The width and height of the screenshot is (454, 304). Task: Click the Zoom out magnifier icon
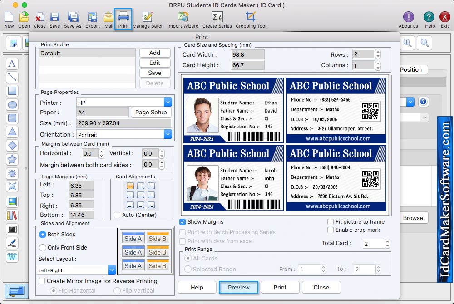[x=425, y=43]
